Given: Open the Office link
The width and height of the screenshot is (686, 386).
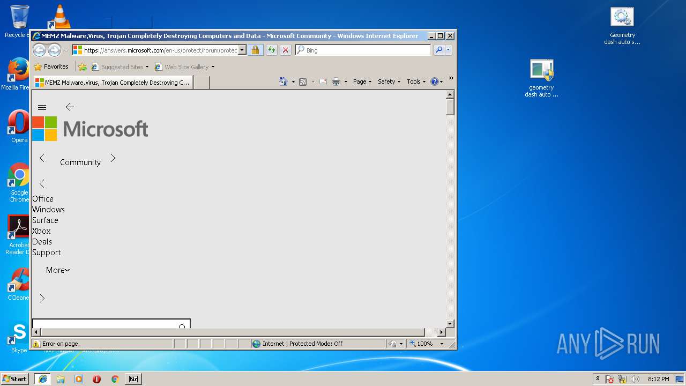Looking at the screenshot, I should [x=43, y=198].
